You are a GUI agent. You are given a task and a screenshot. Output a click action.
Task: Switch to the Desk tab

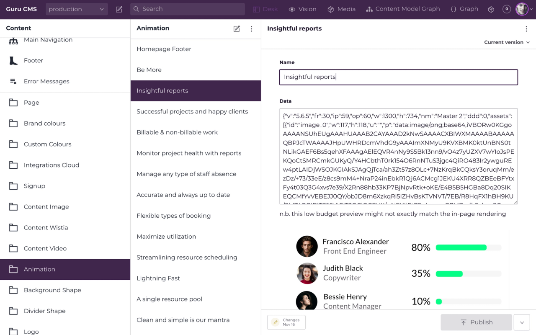[265, 8]
